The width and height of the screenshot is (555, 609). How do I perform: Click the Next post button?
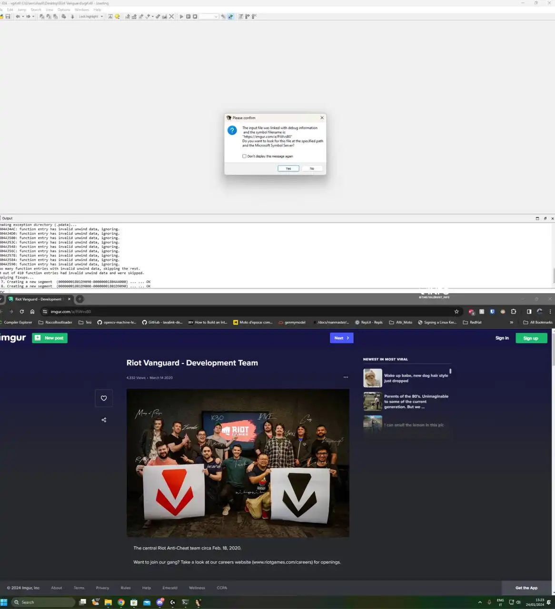(x=342, y=338)
